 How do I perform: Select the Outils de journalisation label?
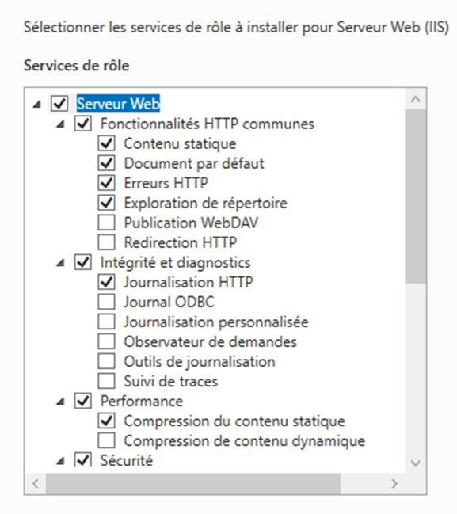pyautogui.click(x=200, y=362)
